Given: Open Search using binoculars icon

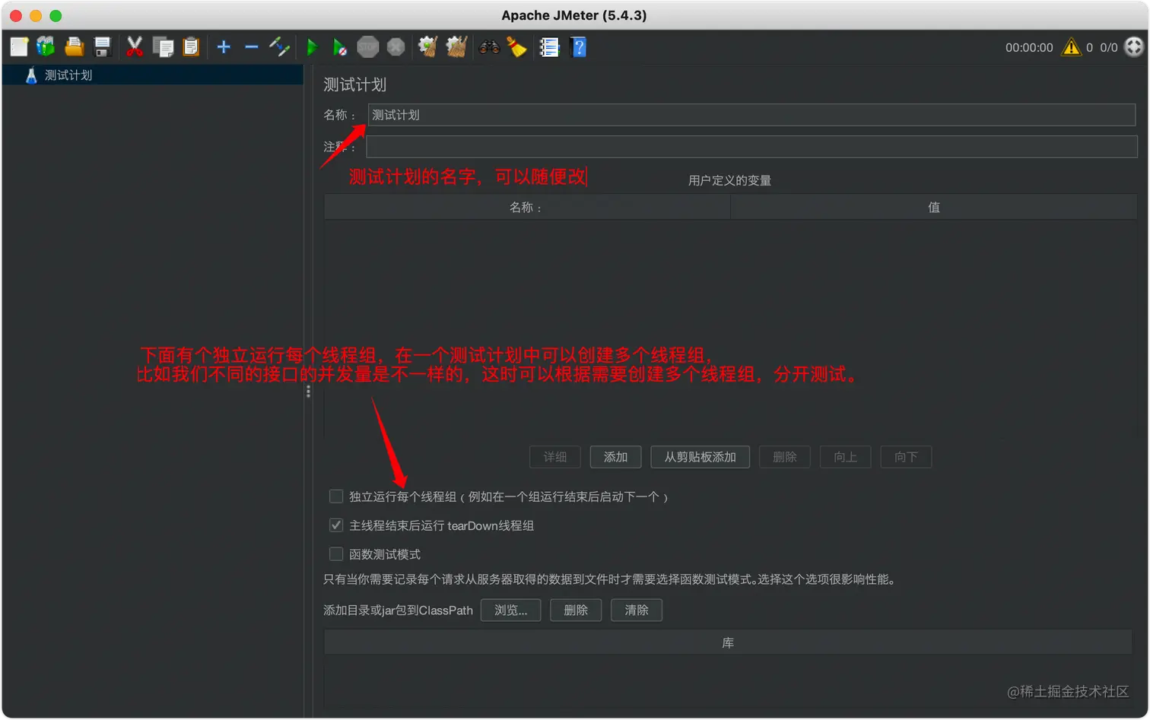Looking at the screenshot, I should (x=489, y=47).
